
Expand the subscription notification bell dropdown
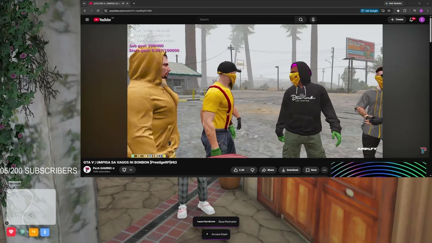tap(127, 170)
